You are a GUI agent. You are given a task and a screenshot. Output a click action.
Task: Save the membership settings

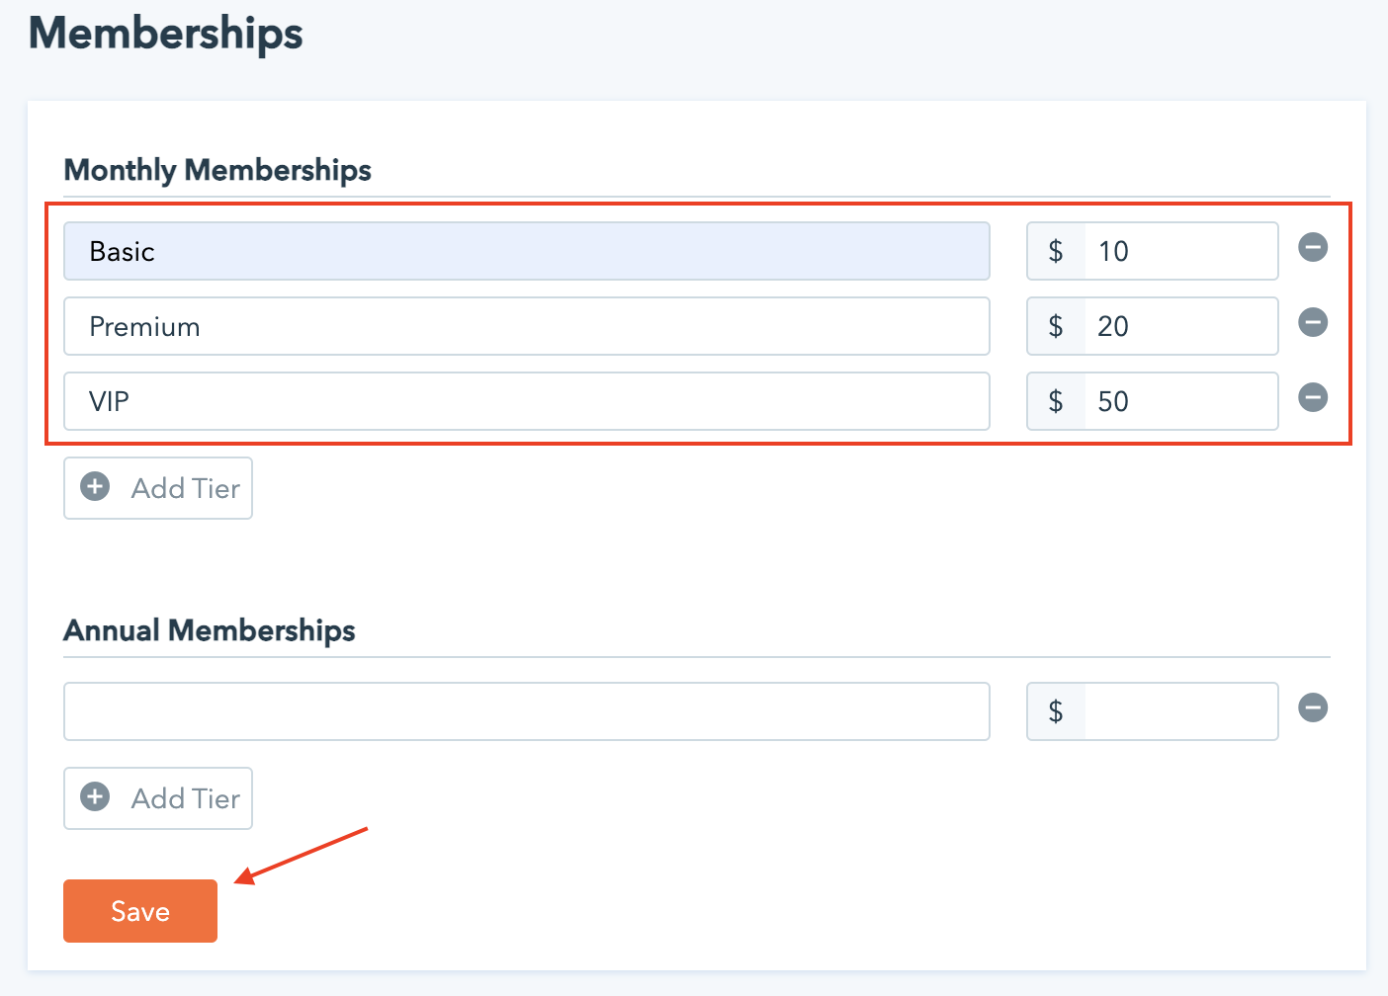tap(140, 911)
